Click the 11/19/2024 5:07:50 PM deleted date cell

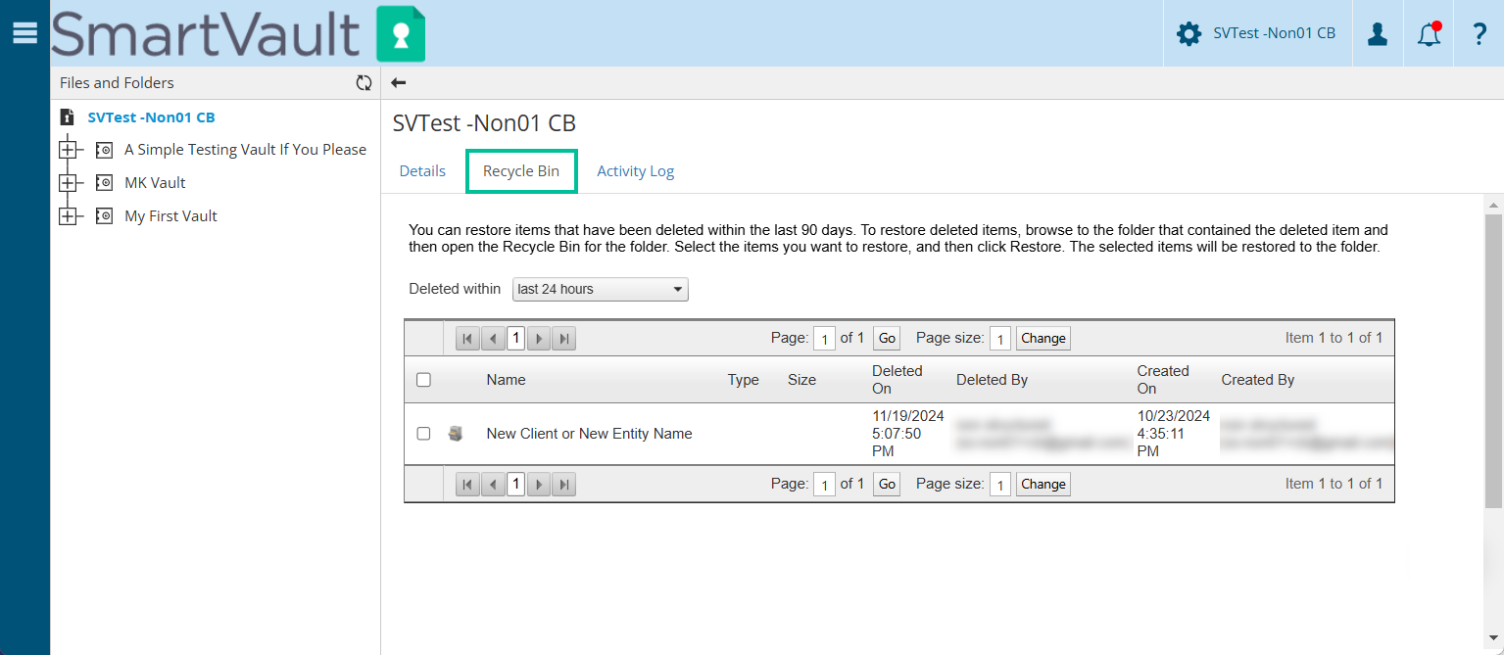click(x=908, y=434)
